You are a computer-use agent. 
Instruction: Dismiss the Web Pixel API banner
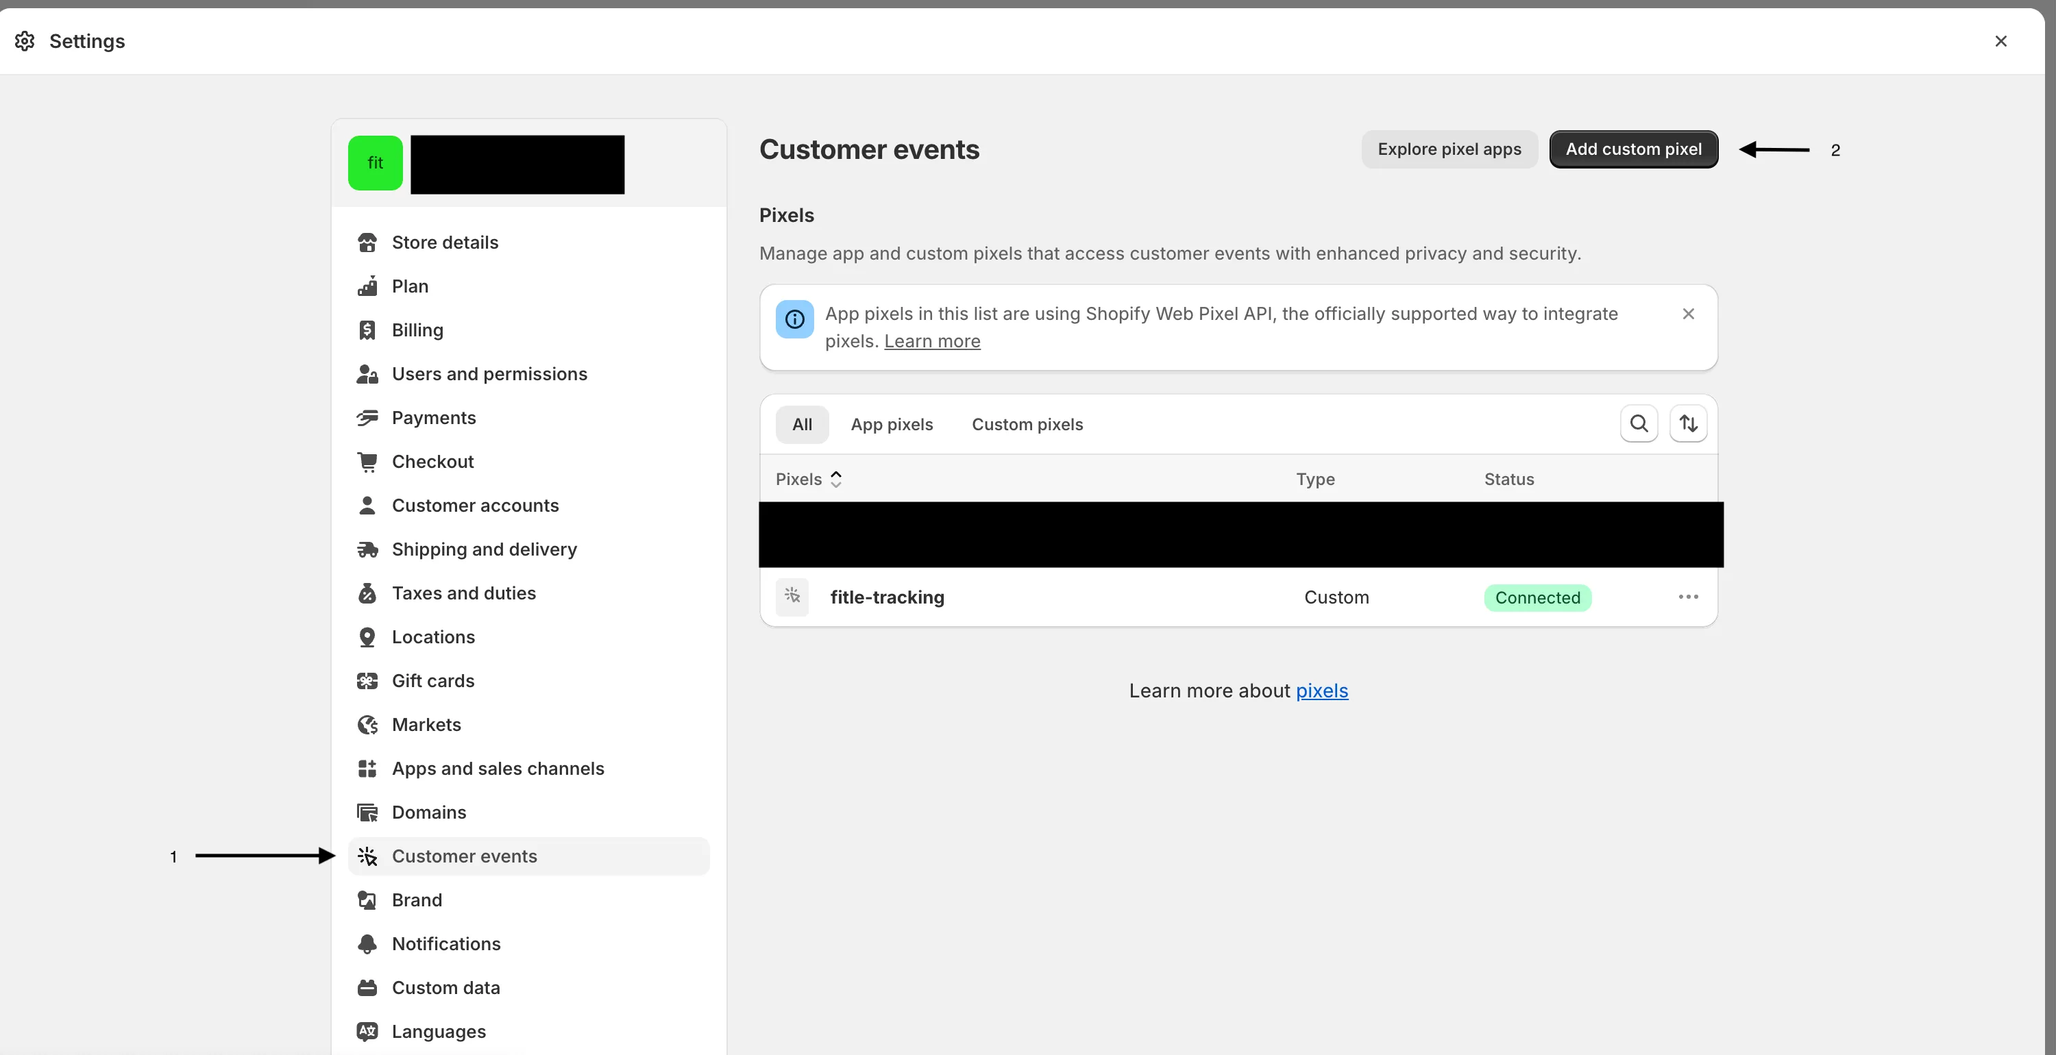click(1688, 314)
